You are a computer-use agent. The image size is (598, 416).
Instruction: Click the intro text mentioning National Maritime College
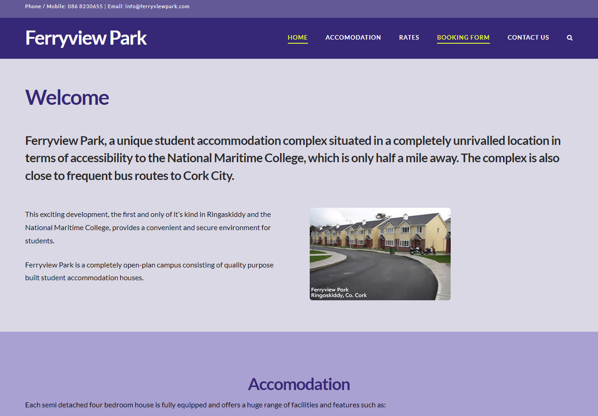pos(293,158)
